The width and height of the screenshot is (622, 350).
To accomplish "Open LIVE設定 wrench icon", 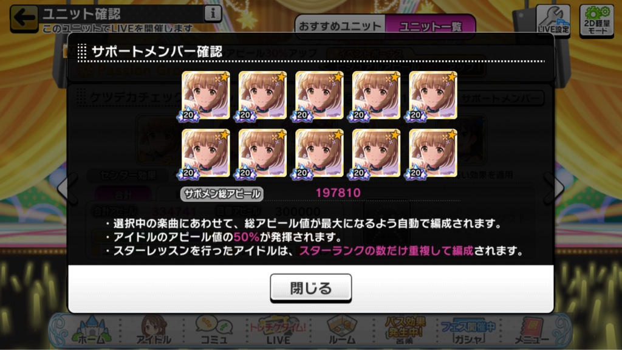I will coord(553,20).
